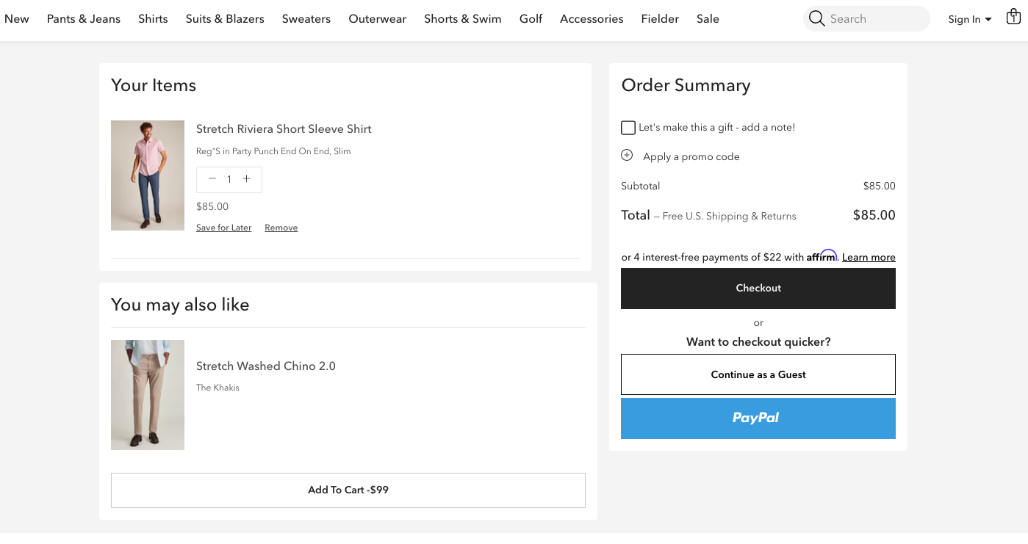Click the Checkout button
The image size is (1028, 544).
tap(758, 288)
